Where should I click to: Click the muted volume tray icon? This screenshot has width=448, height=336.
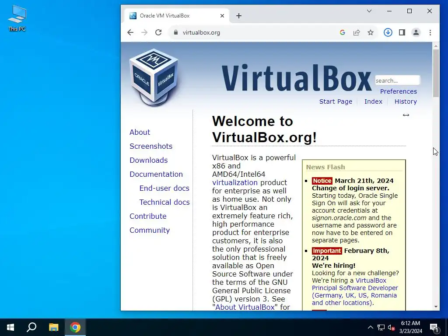(392, 327)
